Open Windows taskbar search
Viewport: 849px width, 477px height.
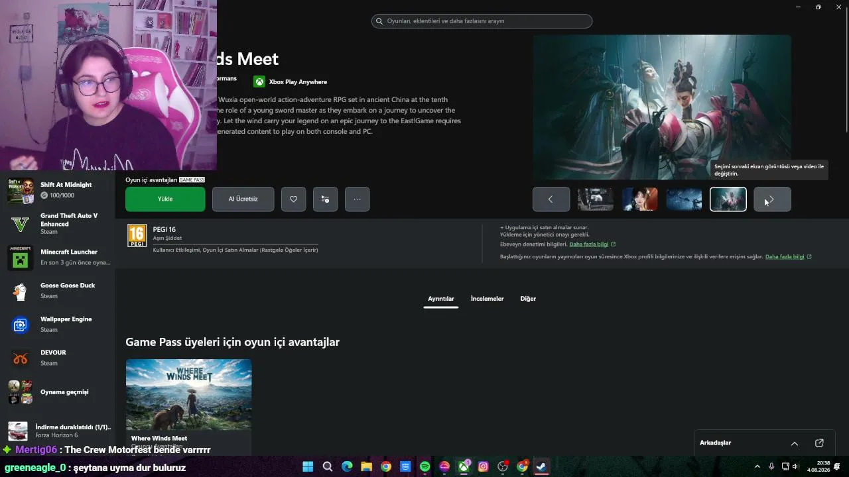[x=328, y=466]
